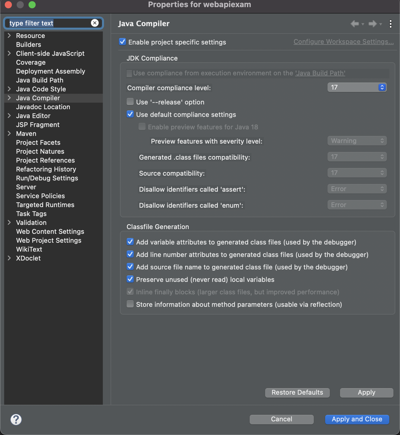Check Use '--release' option
This screenshot has height=435, width=400.
(130, 102)
